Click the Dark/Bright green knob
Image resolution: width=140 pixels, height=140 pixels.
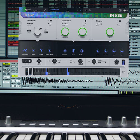click(65, 32)
